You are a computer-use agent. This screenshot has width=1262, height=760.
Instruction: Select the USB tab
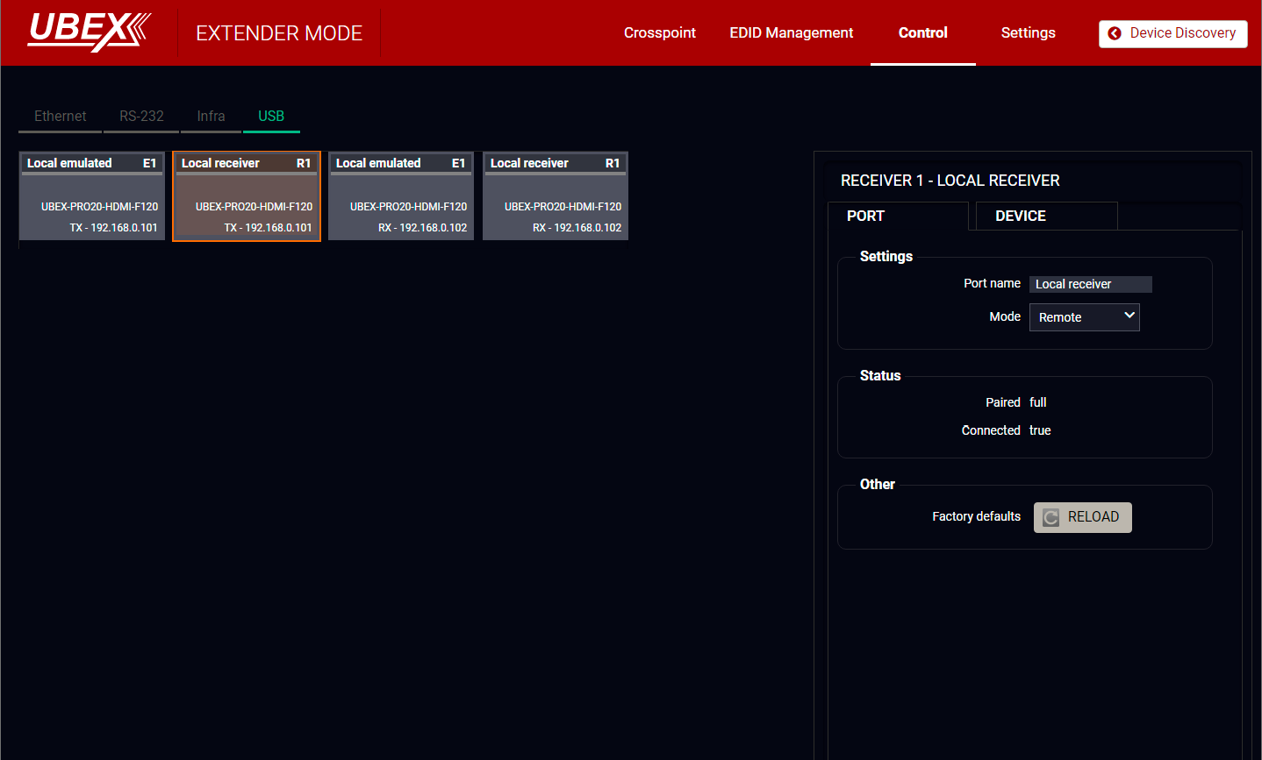tap(271, 116)
